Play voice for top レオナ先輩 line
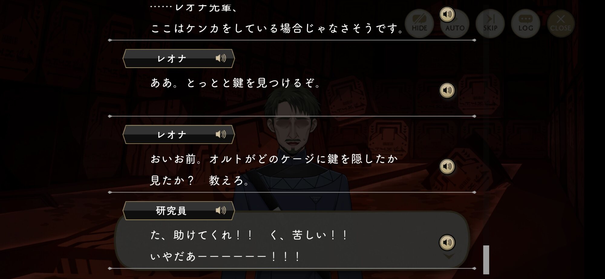Viewport: 605px width, 279px height. pos(447,14)
